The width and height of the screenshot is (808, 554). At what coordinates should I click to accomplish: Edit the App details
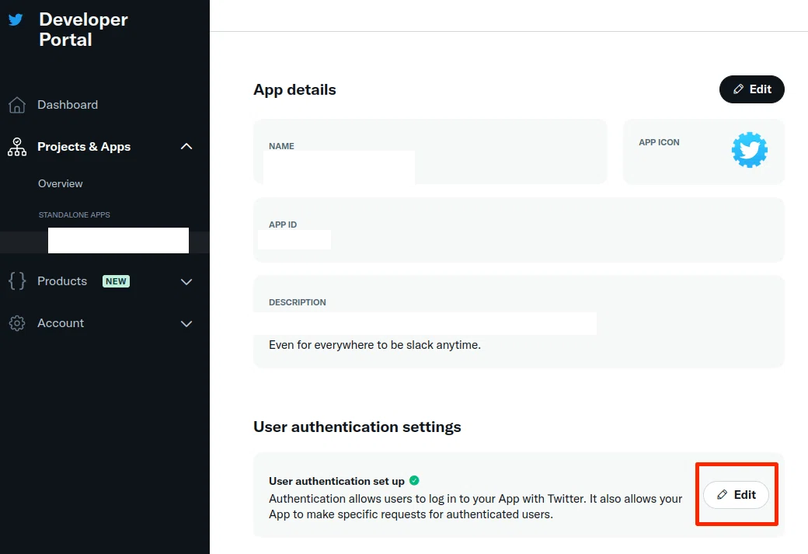pos(752,89)
